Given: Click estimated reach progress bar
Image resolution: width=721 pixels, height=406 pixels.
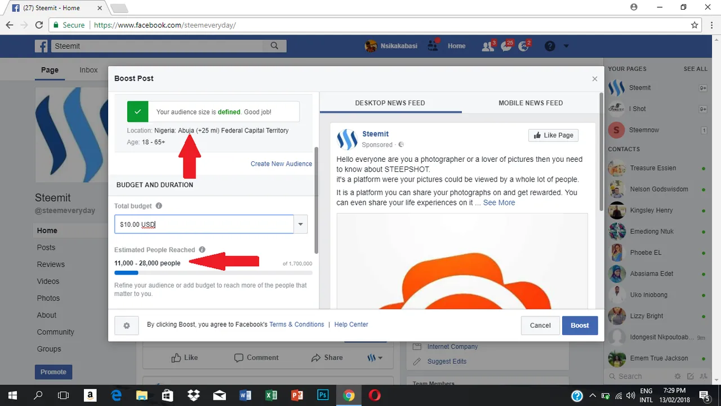Looking at the screenshot, I should coord(213,273).
